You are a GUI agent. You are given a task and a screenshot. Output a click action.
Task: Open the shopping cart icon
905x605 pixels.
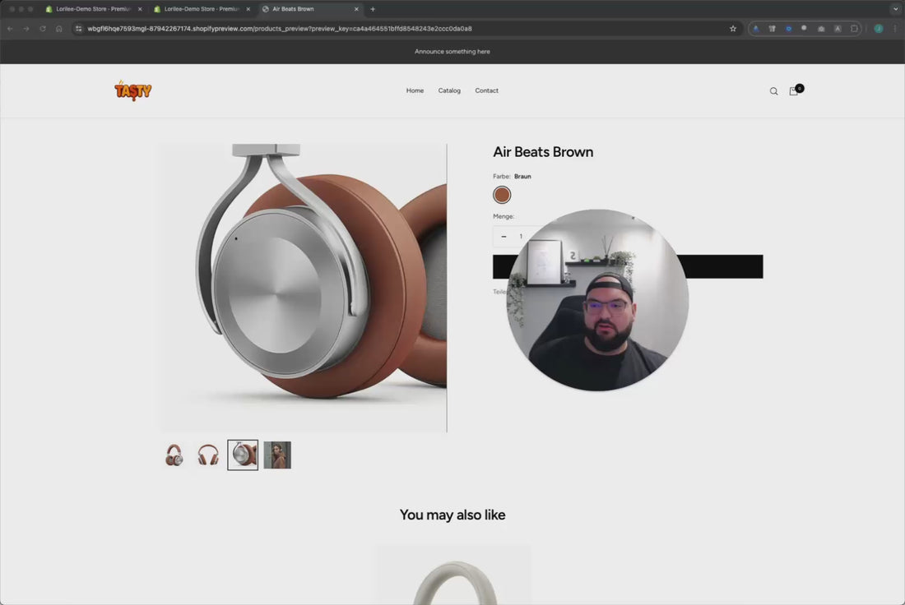(x=794, y=91)
